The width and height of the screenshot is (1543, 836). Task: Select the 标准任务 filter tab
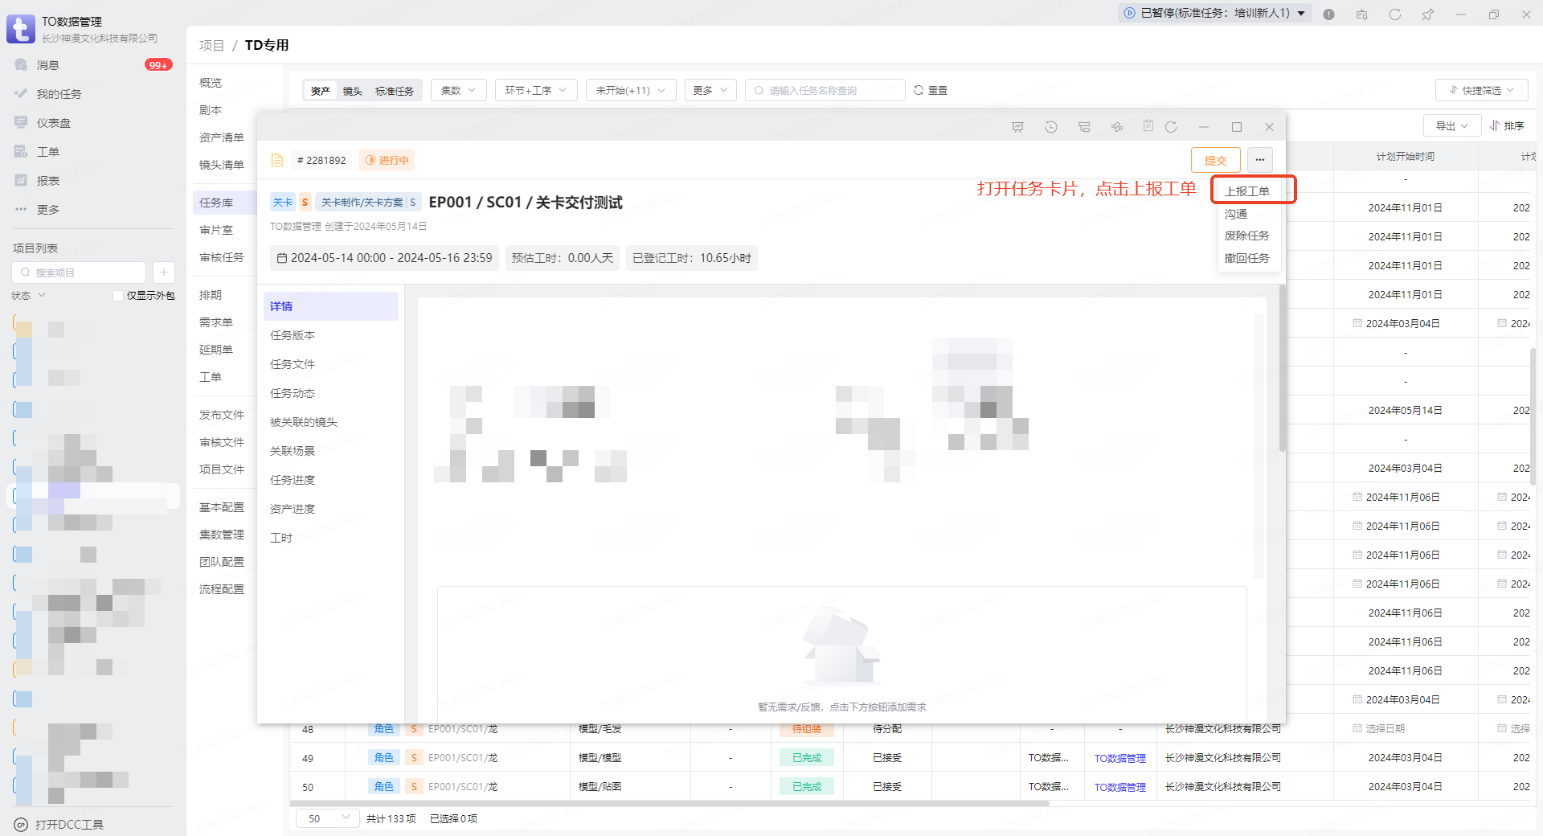click(x=394, y=91)
